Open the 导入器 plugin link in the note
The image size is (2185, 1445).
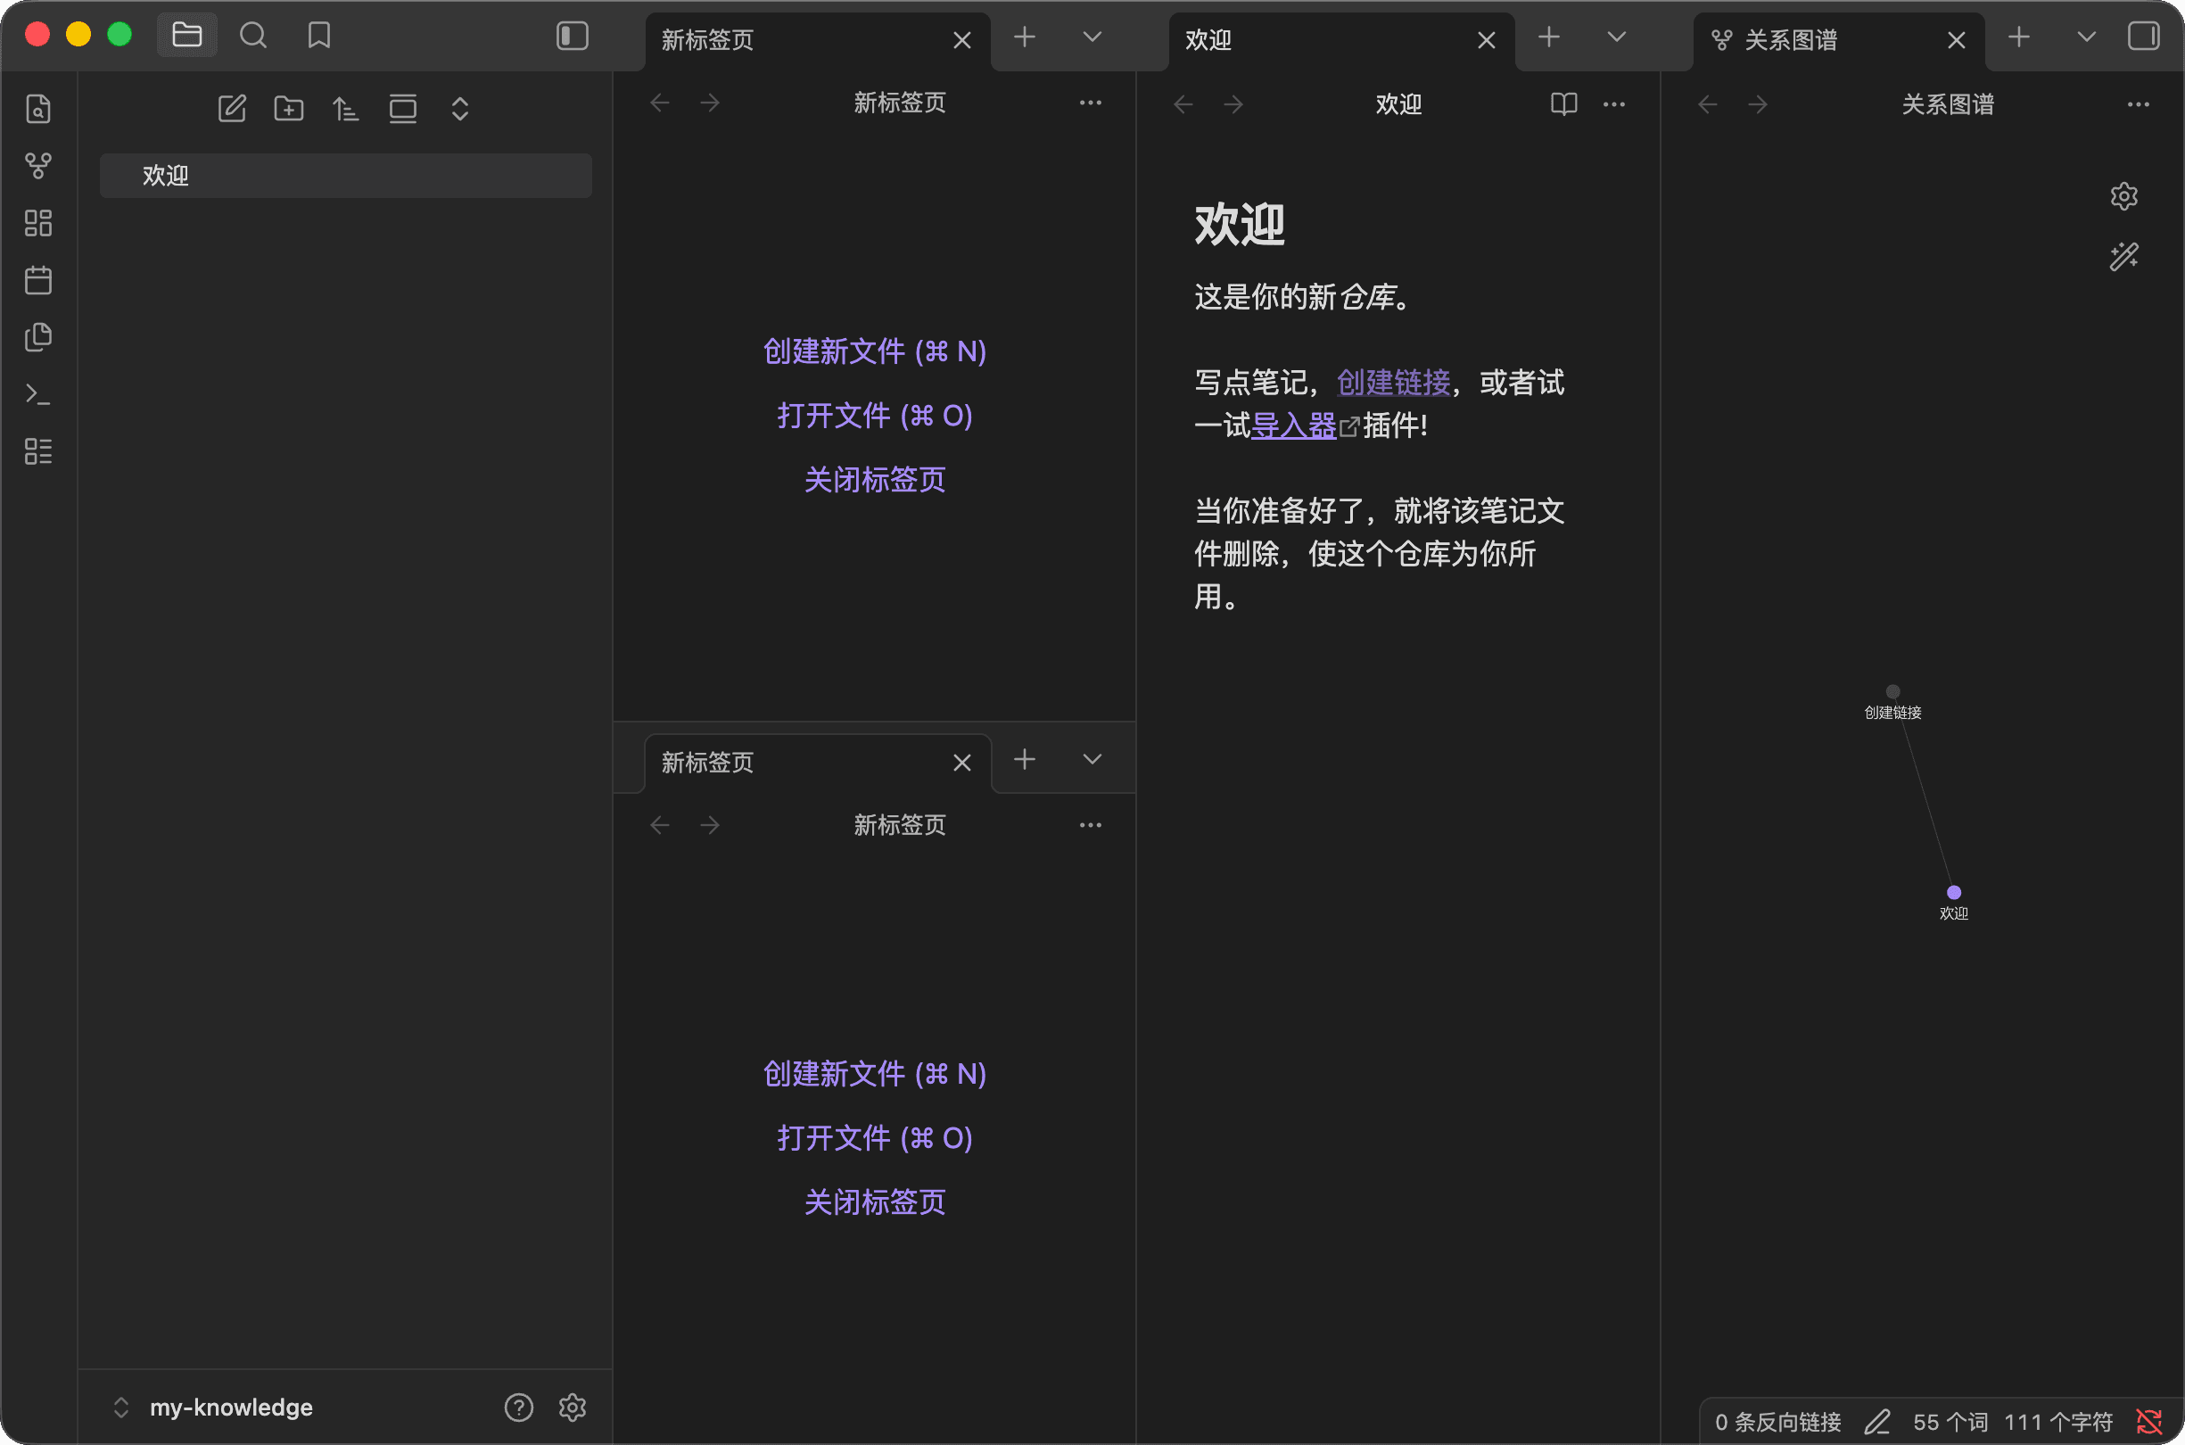(1294, 425)
